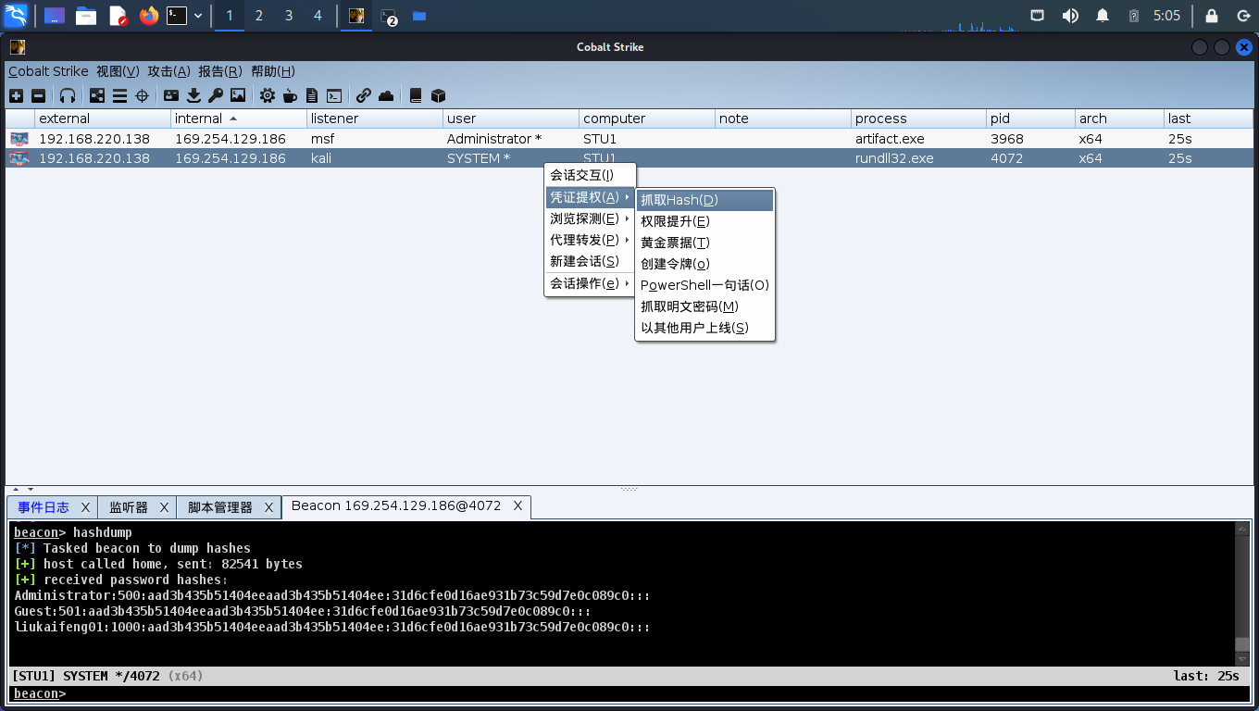Open text editor from top panel
The image size is (1259, 711).
point(118,16)
